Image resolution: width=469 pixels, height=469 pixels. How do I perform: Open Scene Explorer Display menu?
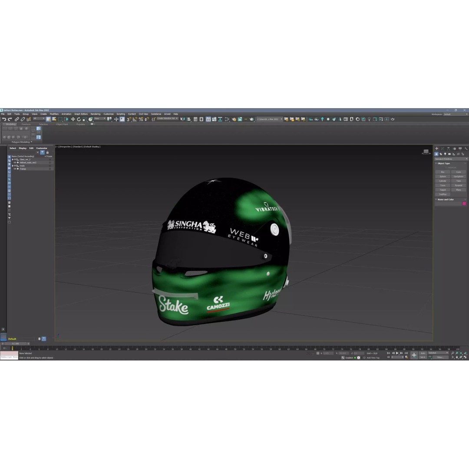(x=23, y=148)
